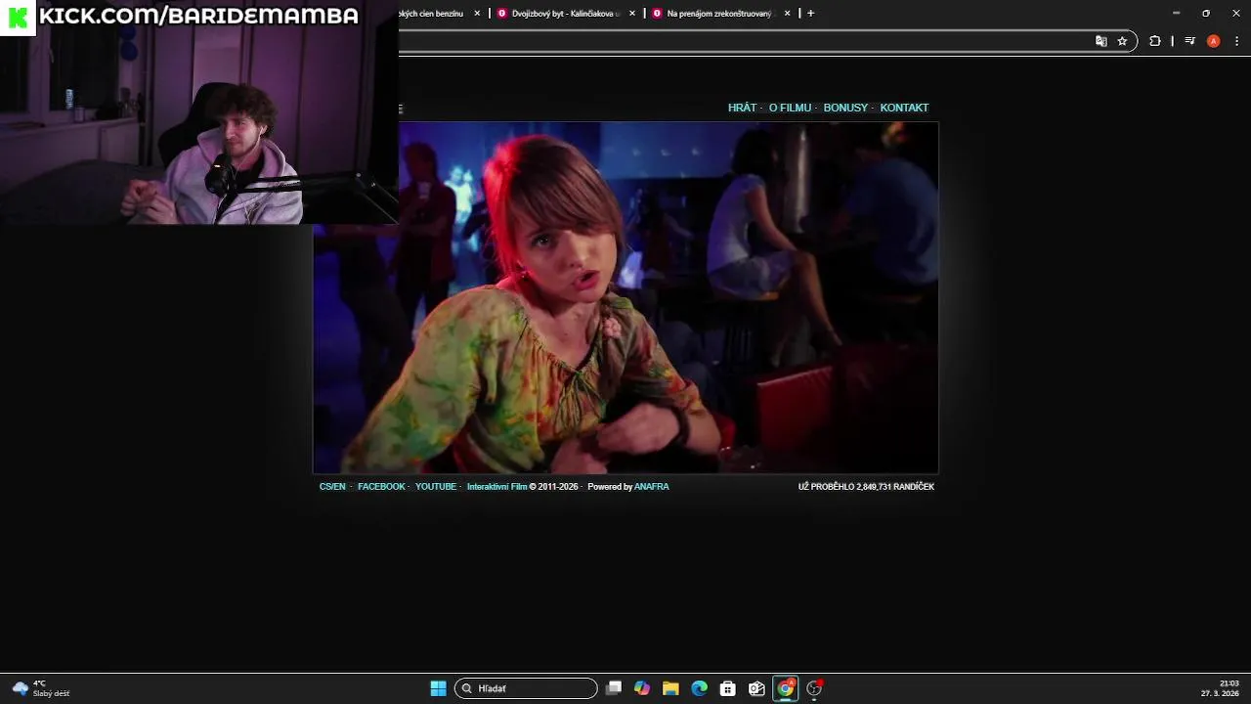1251x704 pixels.
Task: Click the KICK.COM/BARIDEMAMBA overlay text
Action: click(198, 16)
